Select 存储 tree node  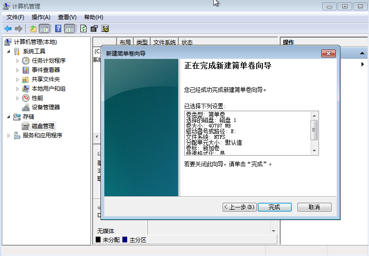click(29, 117)
